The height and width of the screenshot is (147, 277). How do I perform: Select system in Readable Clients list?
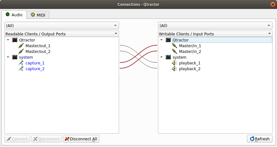tap(26, 57)
